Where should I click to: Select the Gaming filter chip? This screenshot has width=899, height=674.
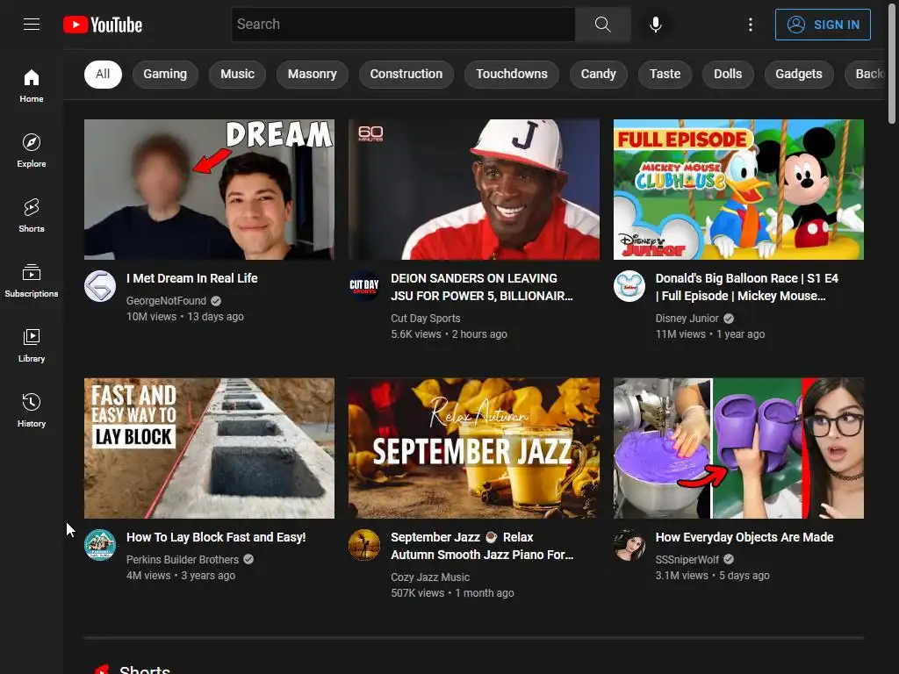(x=165, y=74)
